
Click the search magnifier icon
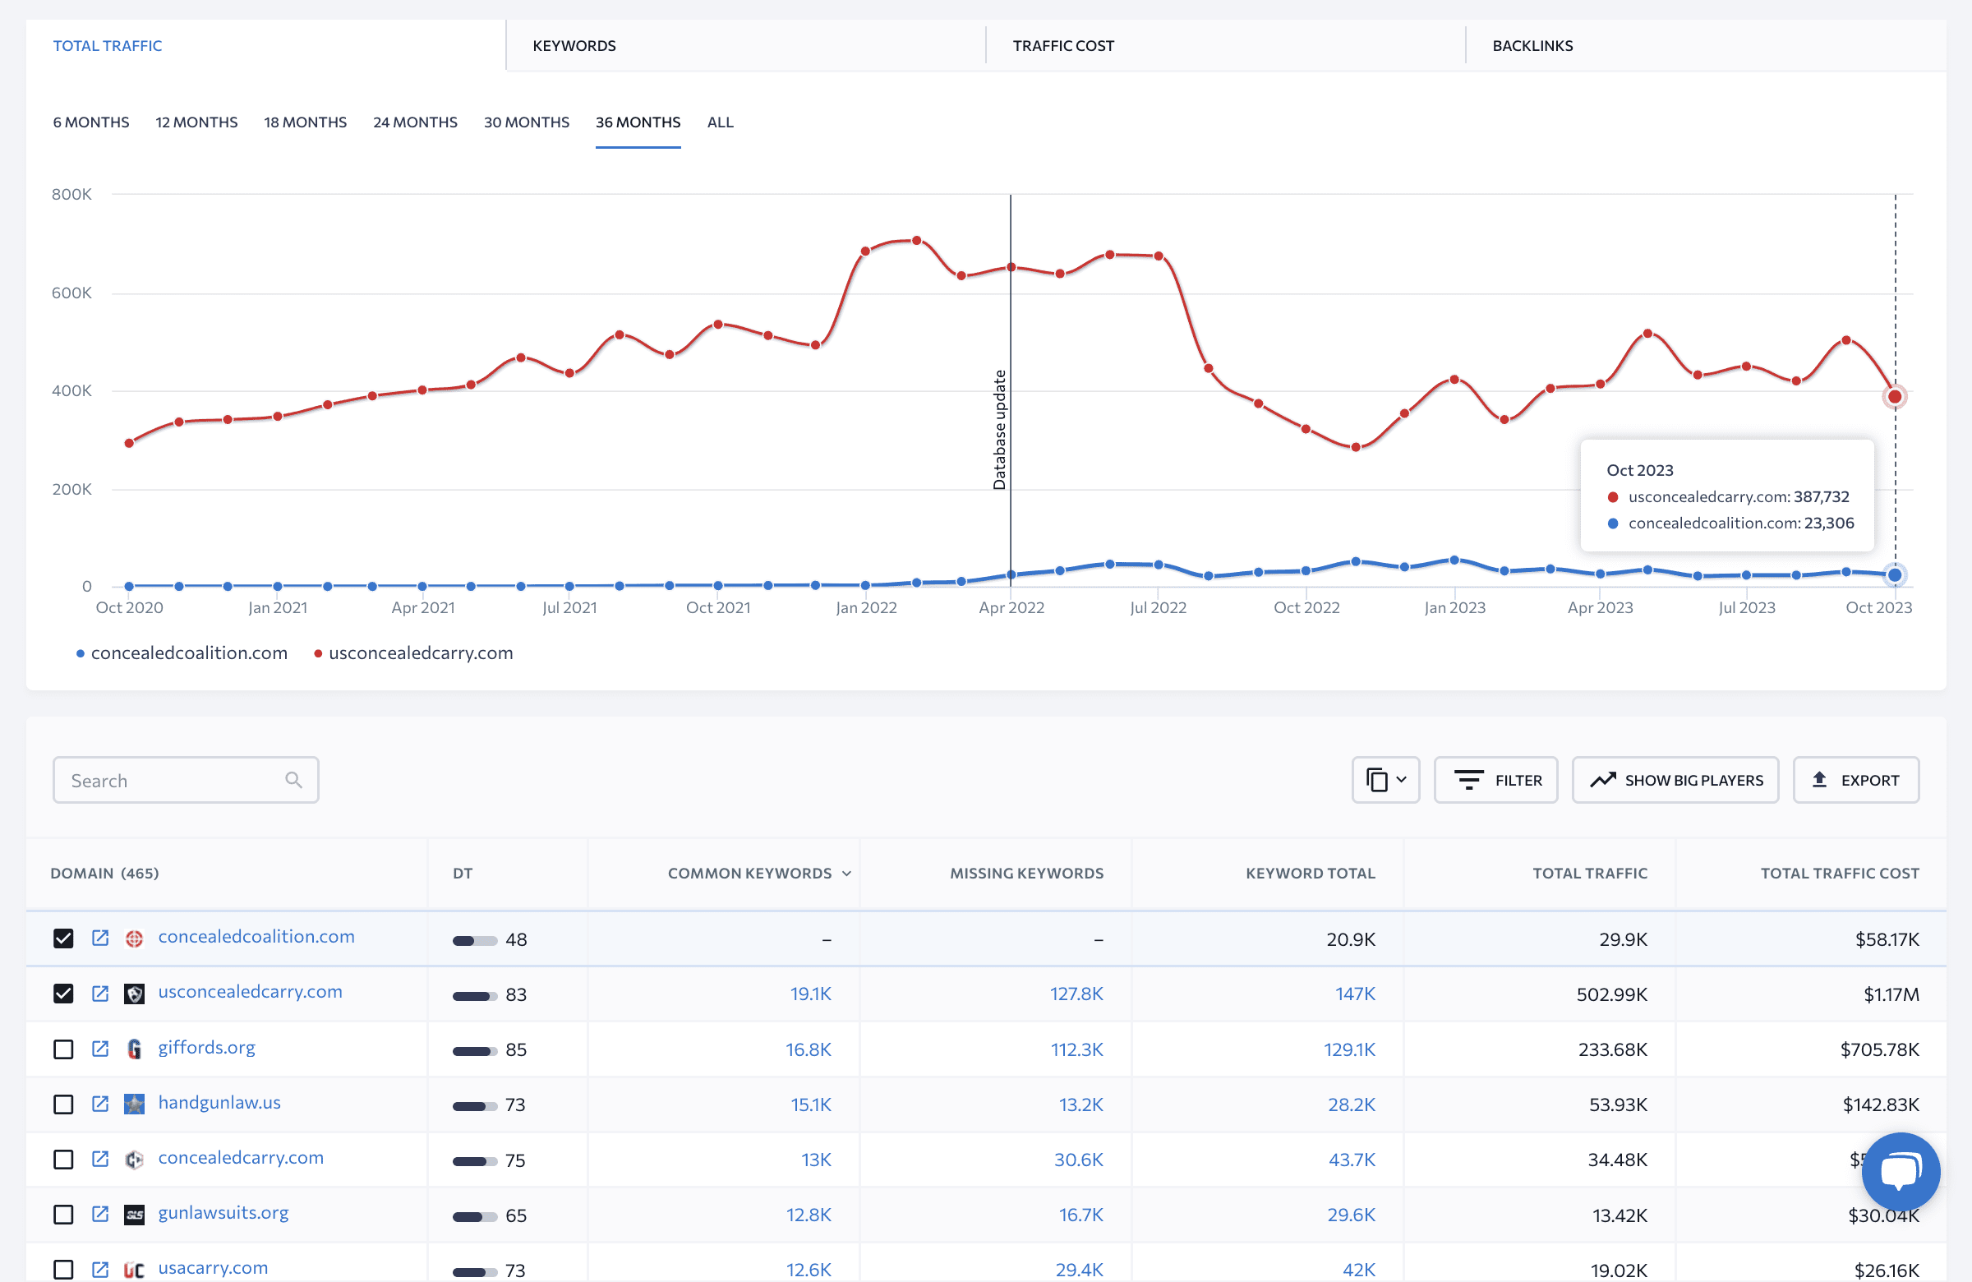coord(293,780)
